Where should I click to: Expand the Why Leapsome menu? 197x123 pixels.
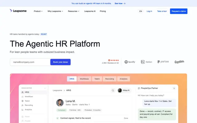tap(55, 11)
